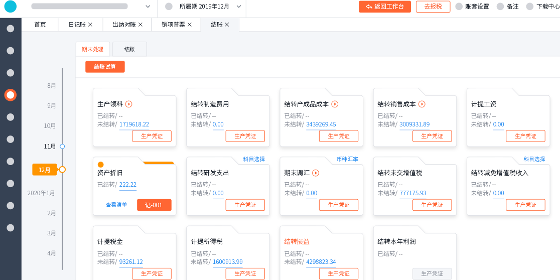560x280 pixels.
Task: Open the 科目选择 link above 结转研发支出
Action: (254, 159)
